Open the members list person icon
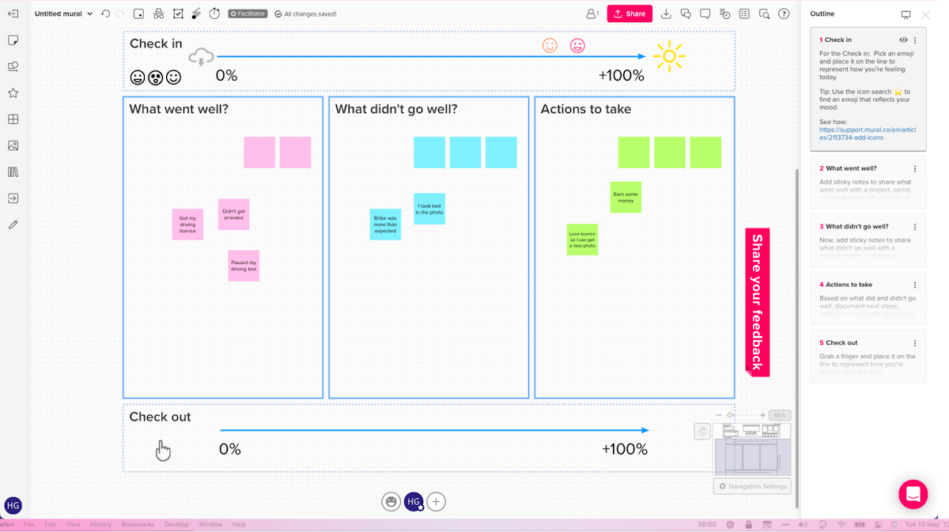Image resolution: width=949 pixels, height=532 pixels. 592,13
